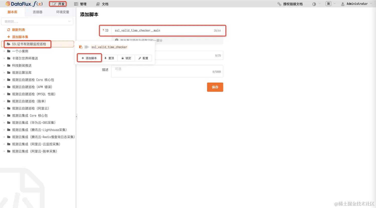Click folder icon of 腾讯云-Lighthouse采集
The image size is (376, 208).
click(x=9, y=130)
